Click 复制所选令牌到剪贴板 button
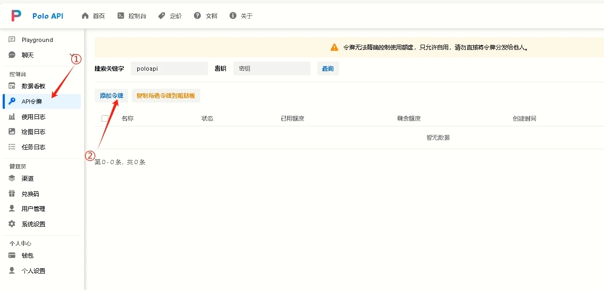The image size is (604, 290). point(166,96)
